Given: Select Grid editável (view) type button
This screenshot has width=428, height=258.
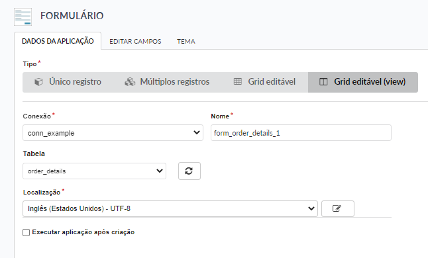Looking at the screenshot, I should 363,82.
